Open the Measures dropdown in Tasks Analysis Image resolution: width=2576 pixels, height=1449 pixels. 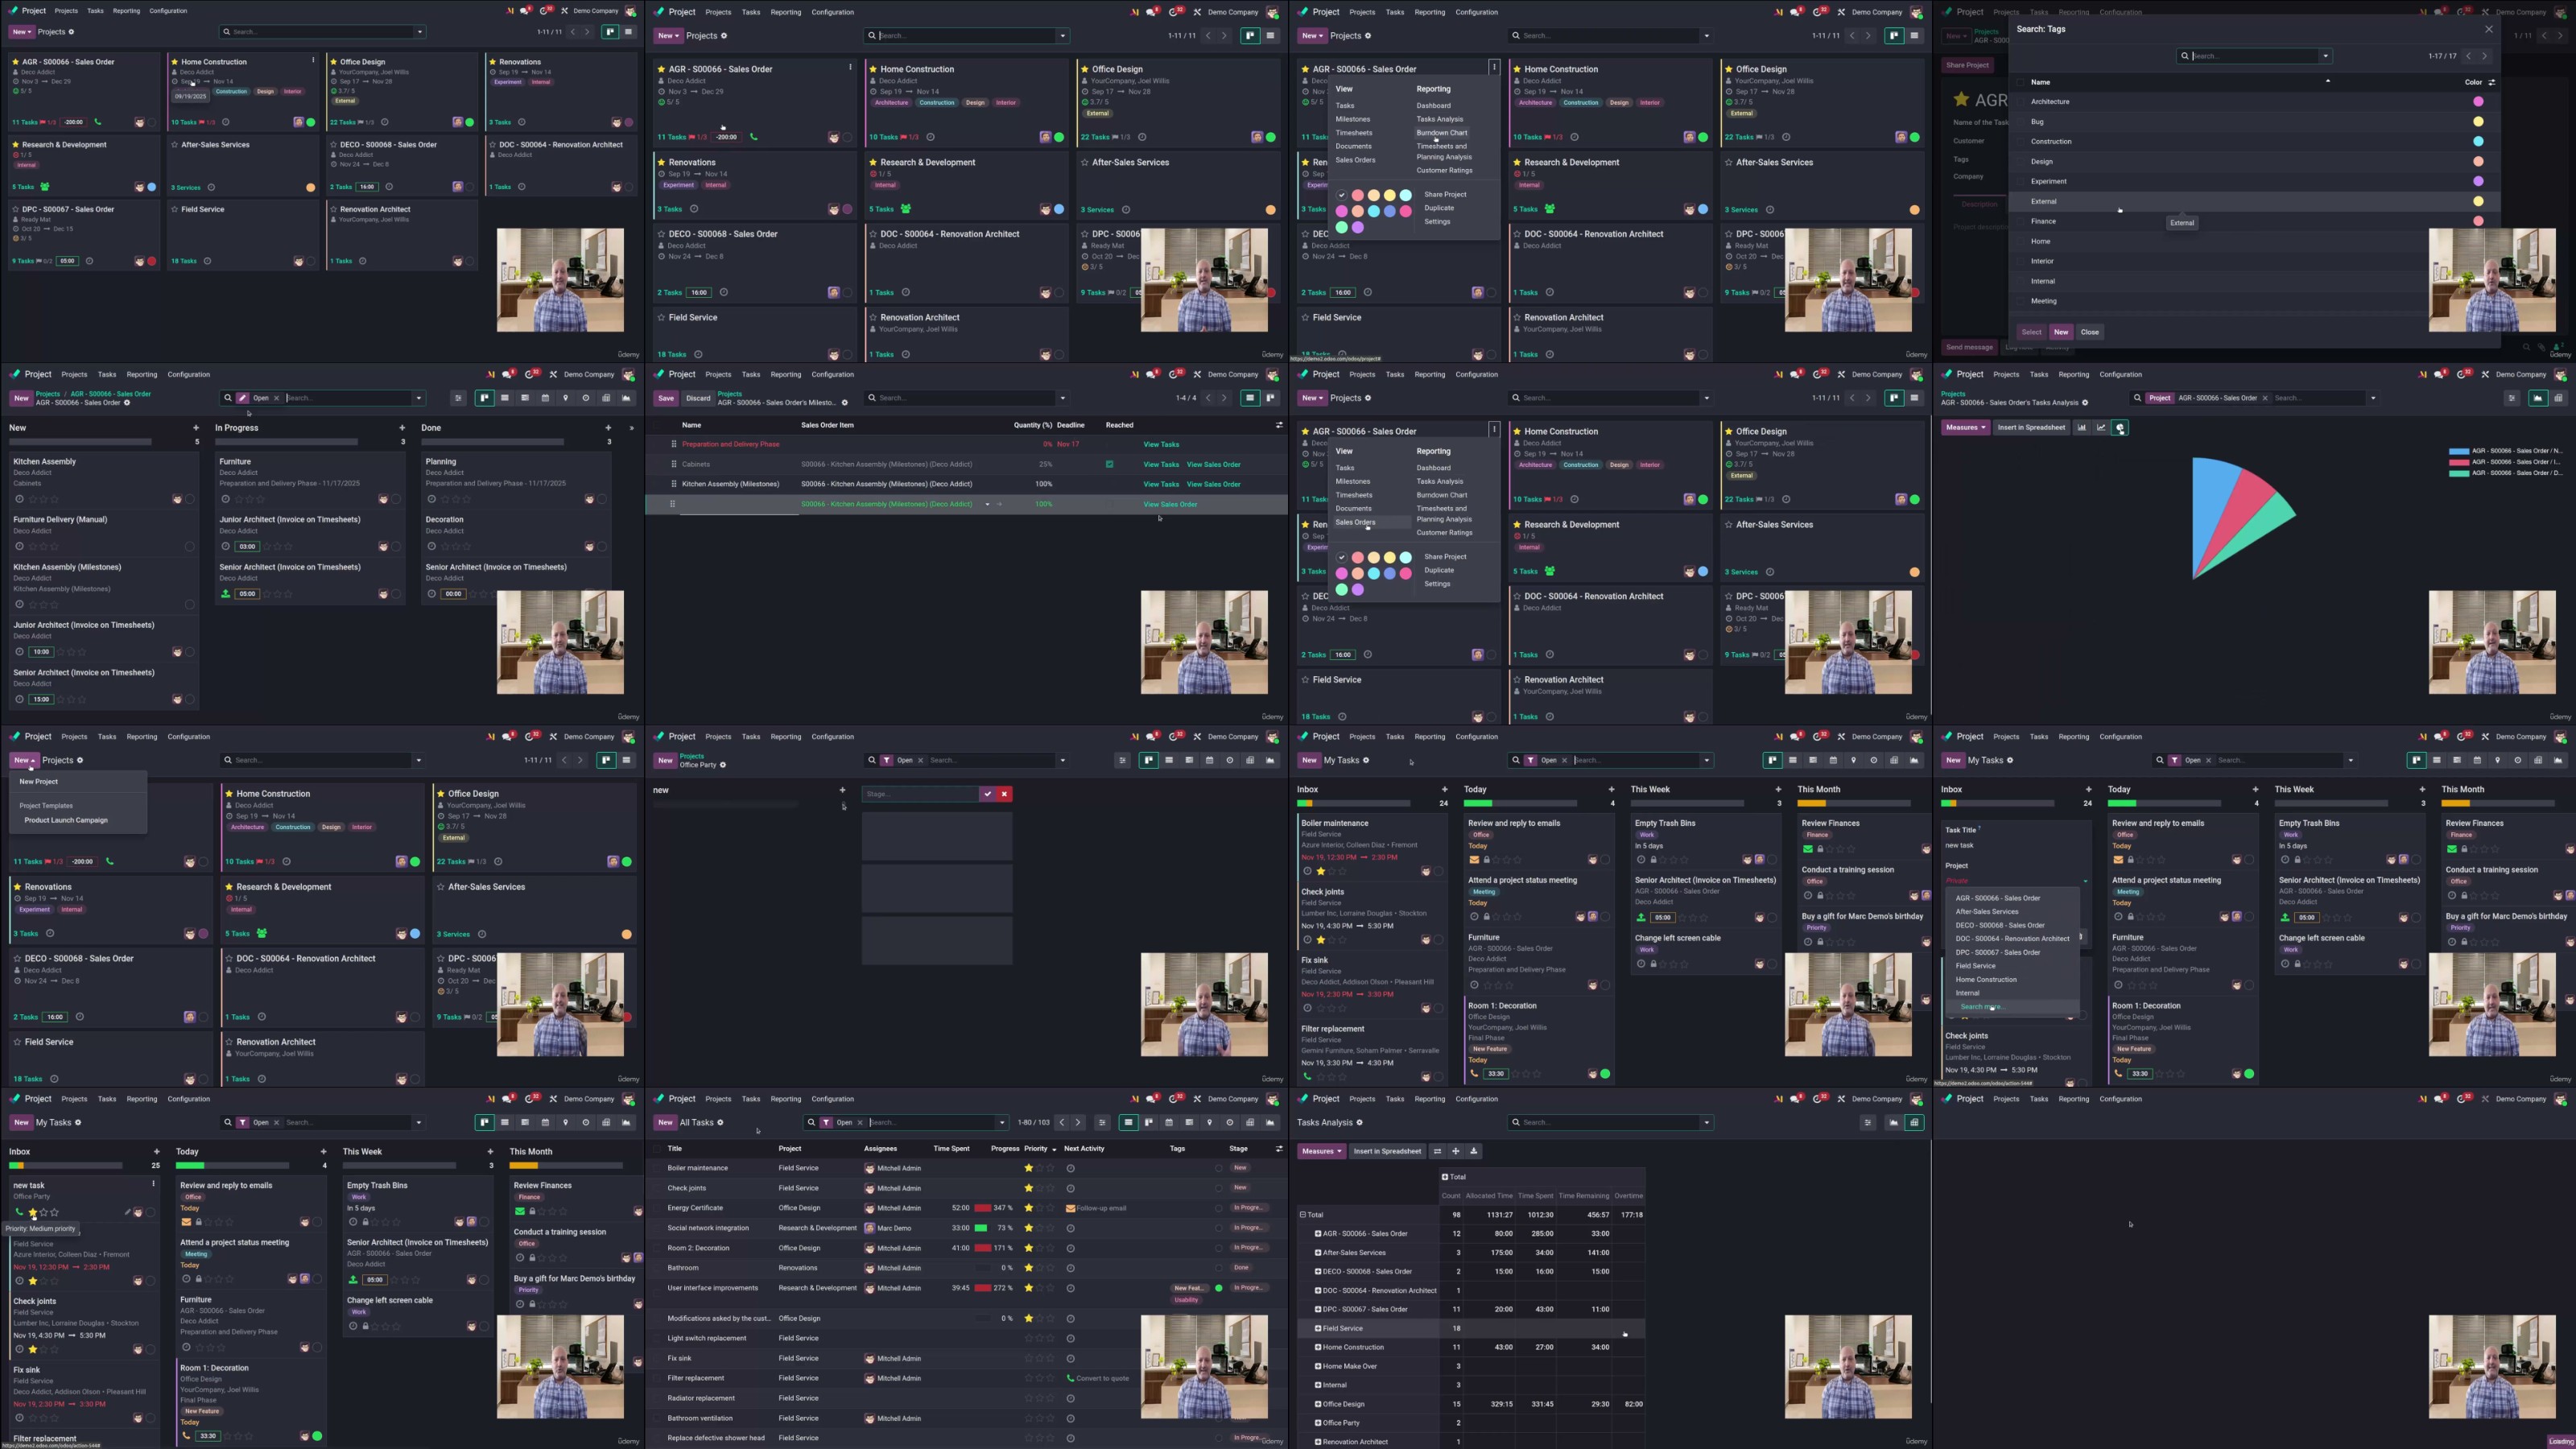1321,1151
